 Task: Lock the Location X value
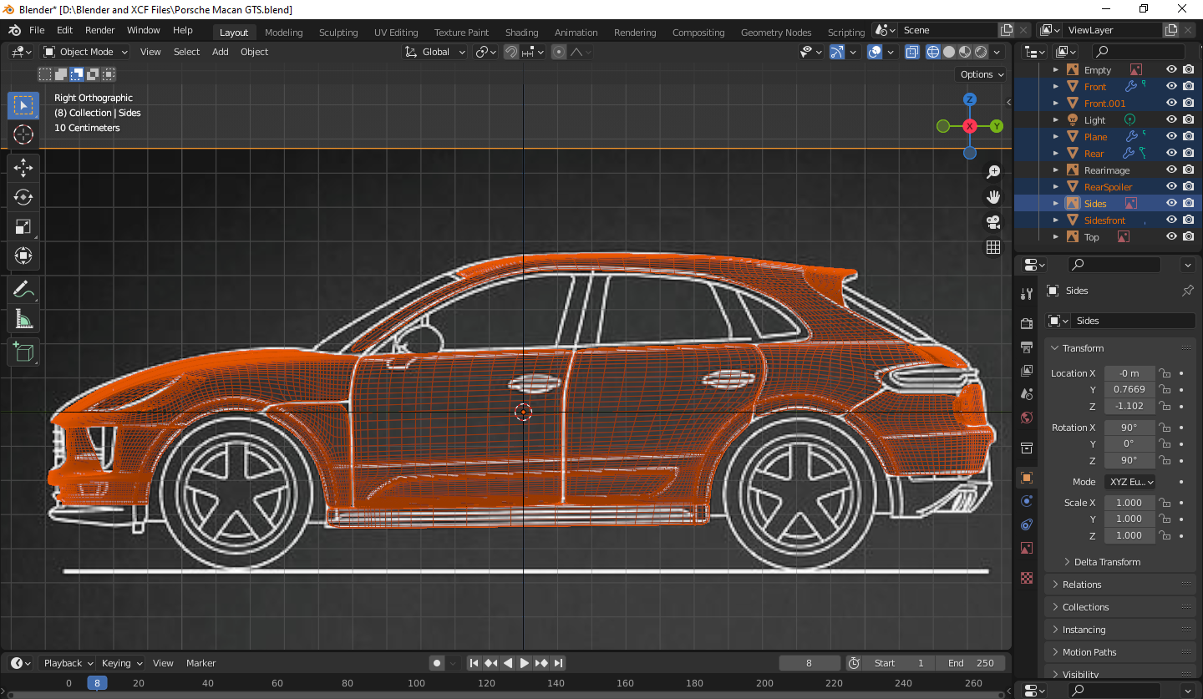1164,373
